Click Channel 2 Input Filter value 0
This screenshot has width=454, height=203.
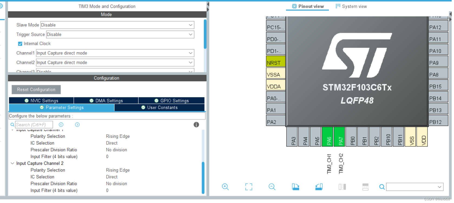107,190
